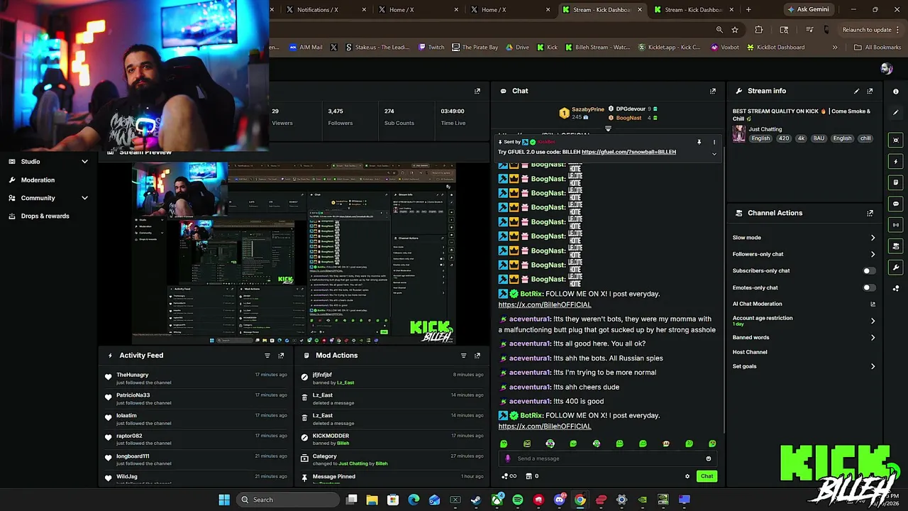Screen dimensions: 908x511
Task: Pop out the session stats panel
Action: pos(477,91)
